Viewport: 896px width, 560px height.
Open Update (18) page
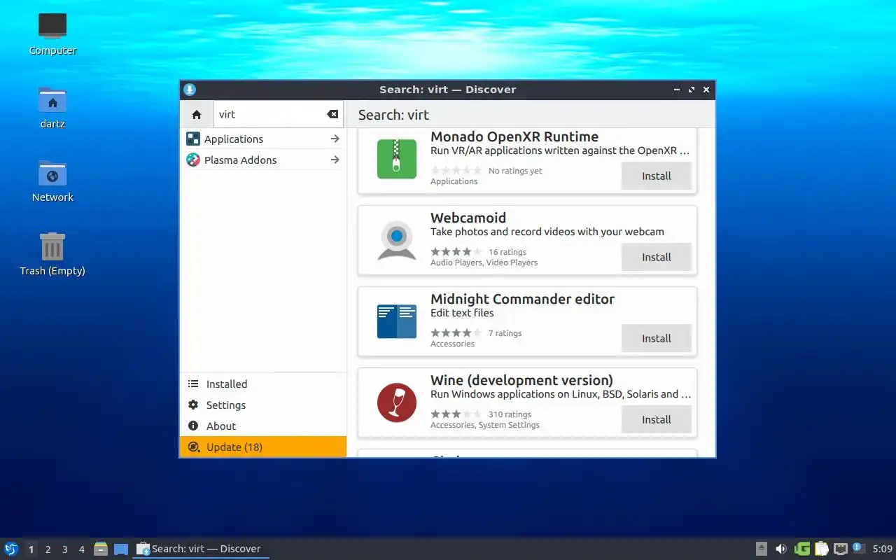(x=263, y=447)
